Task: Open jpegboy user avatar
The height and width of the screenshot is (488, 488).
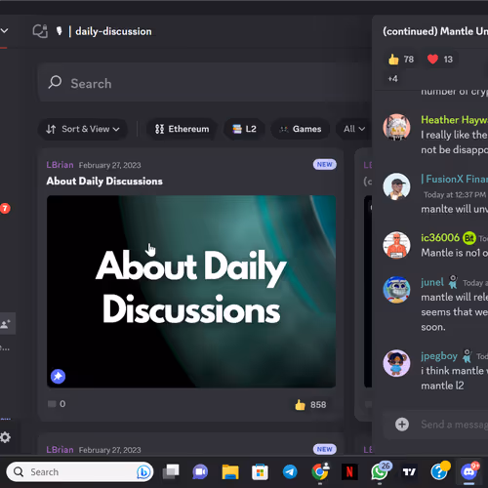Action: 396,363
